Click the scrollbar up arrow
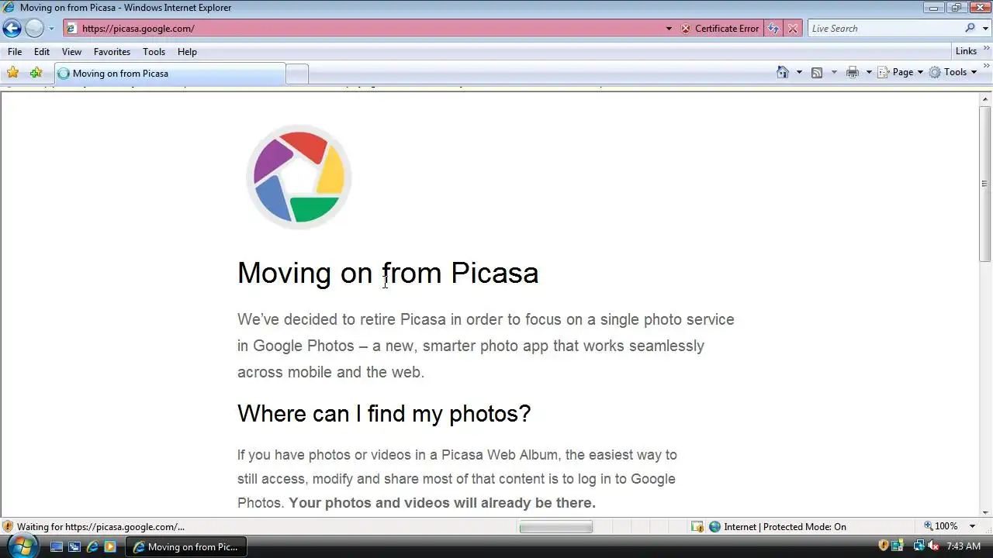 [x=985, y=98]
